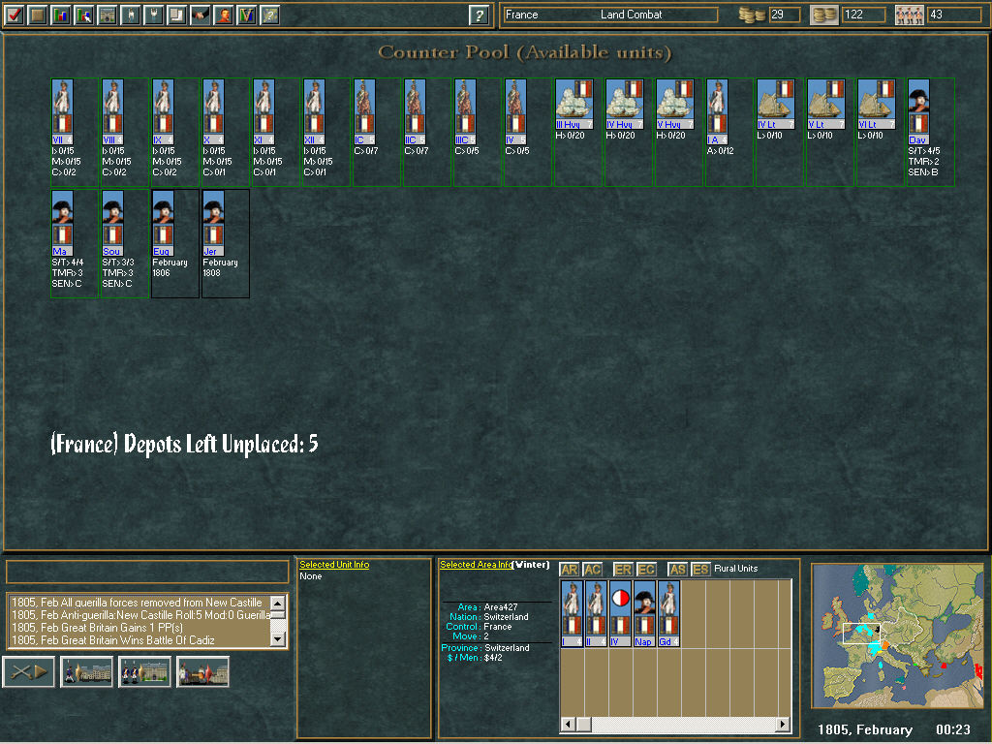Click the red checkmark toolbar icon
Image resolution: width=992 pixels, height=744 pixels.
coord(15,15)
